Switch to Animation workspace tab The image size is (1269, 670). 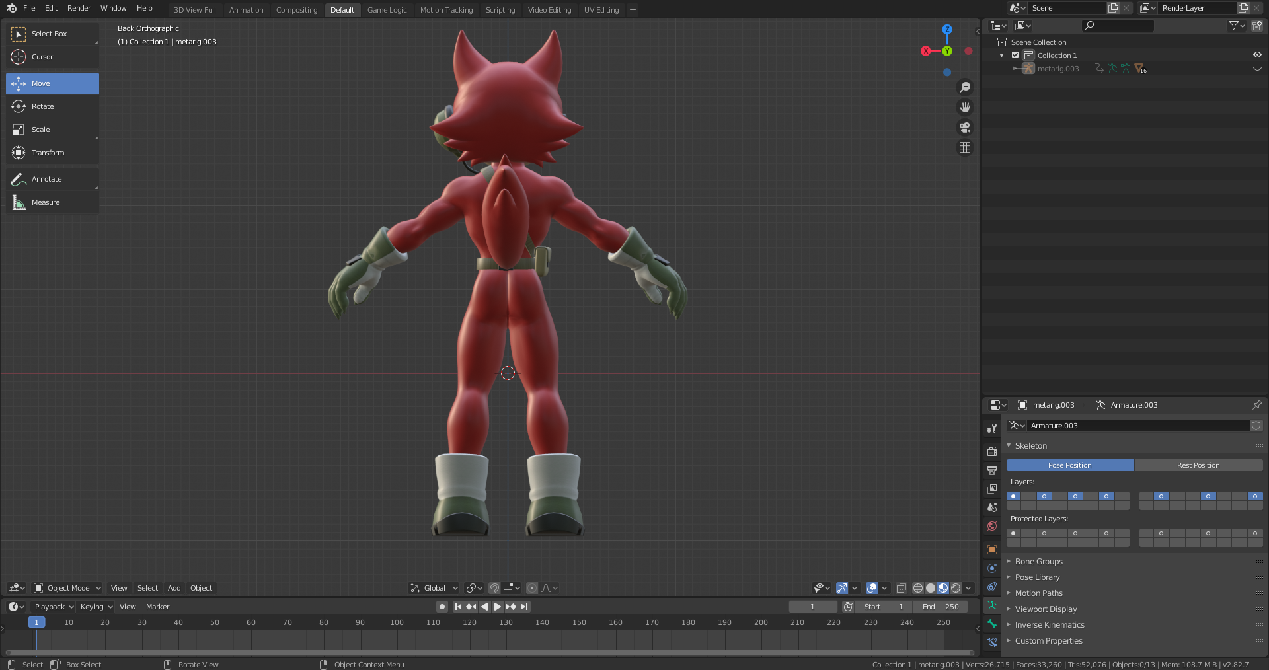pos(246,10)
